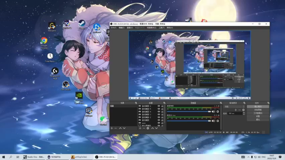The width and height of the screenshot is (285, 160).
Task: Select the WeGame desktop icon
Action: 52,27
